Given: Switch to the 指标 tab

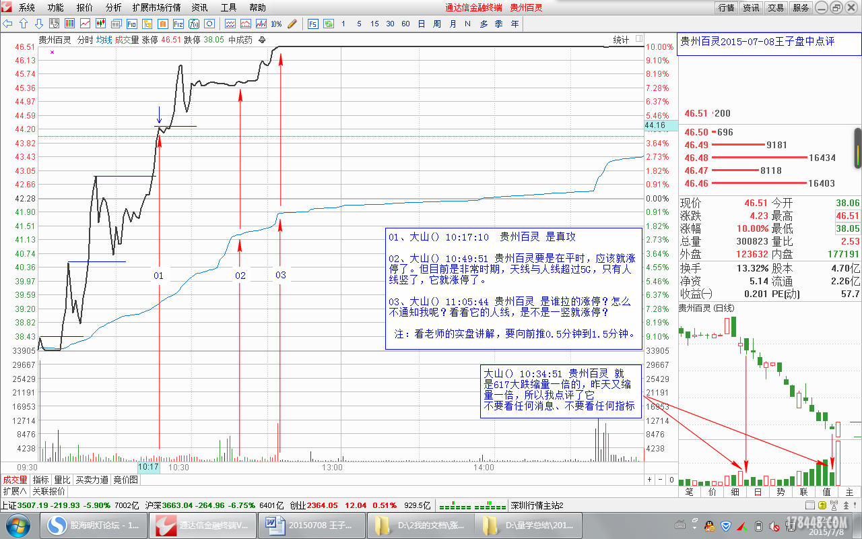Looking at the screenshot, I should click(41, 480).
